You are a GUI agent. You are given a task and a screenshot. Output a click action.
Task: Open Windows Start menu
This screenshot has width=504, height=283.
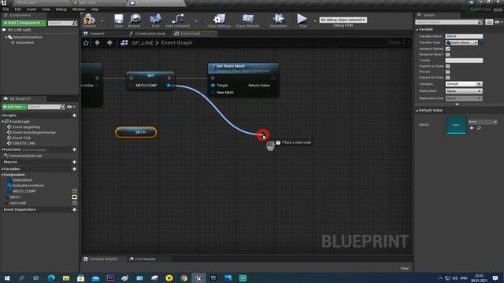tap(7, 277)
